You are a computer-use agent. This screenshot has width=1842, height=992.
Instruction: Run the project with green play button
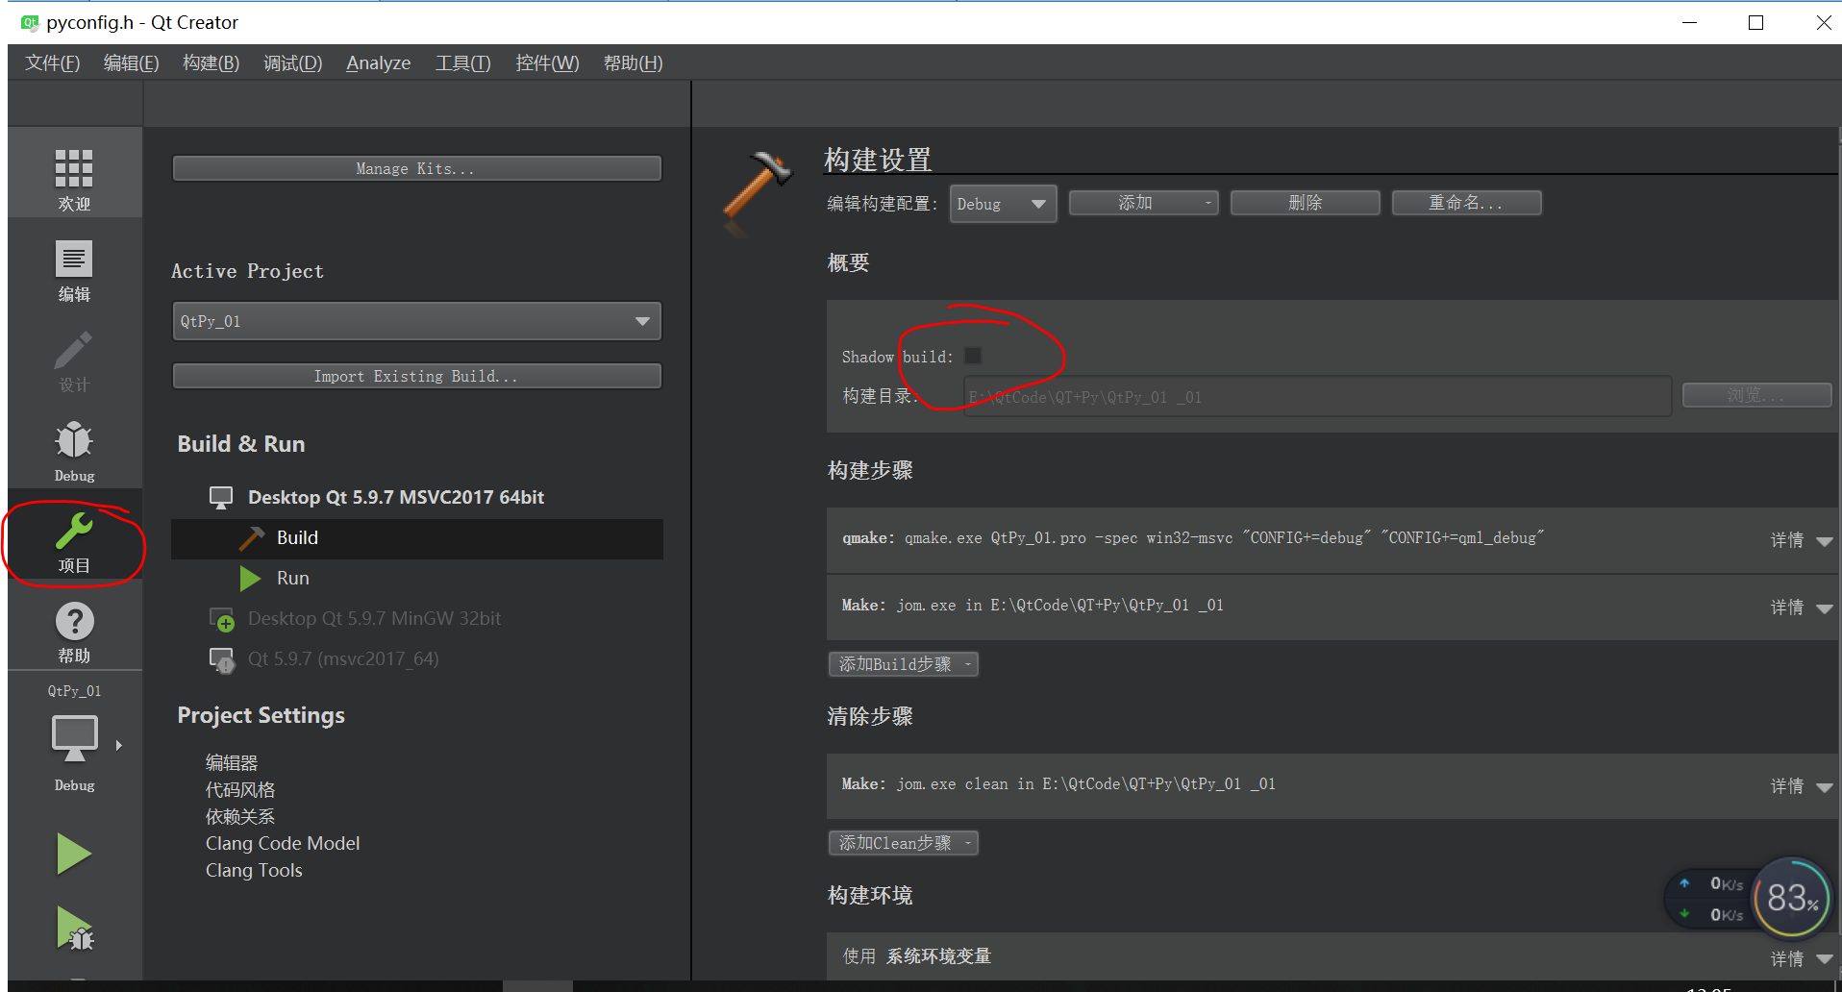pos(74,854)
